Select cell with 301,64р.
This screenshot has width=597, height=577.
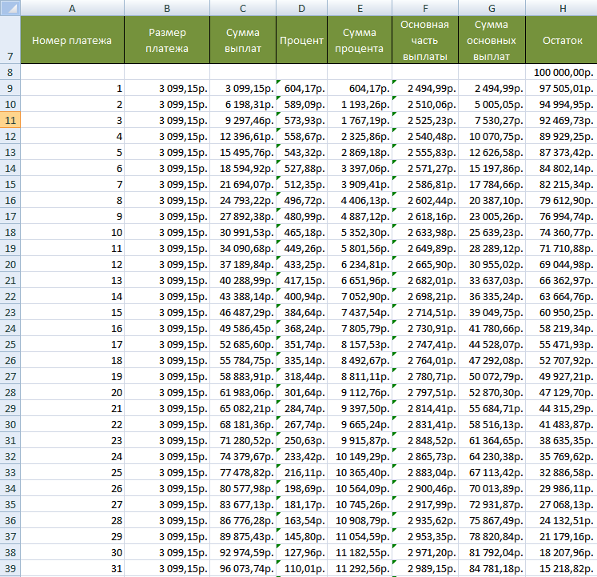[301, 392]
